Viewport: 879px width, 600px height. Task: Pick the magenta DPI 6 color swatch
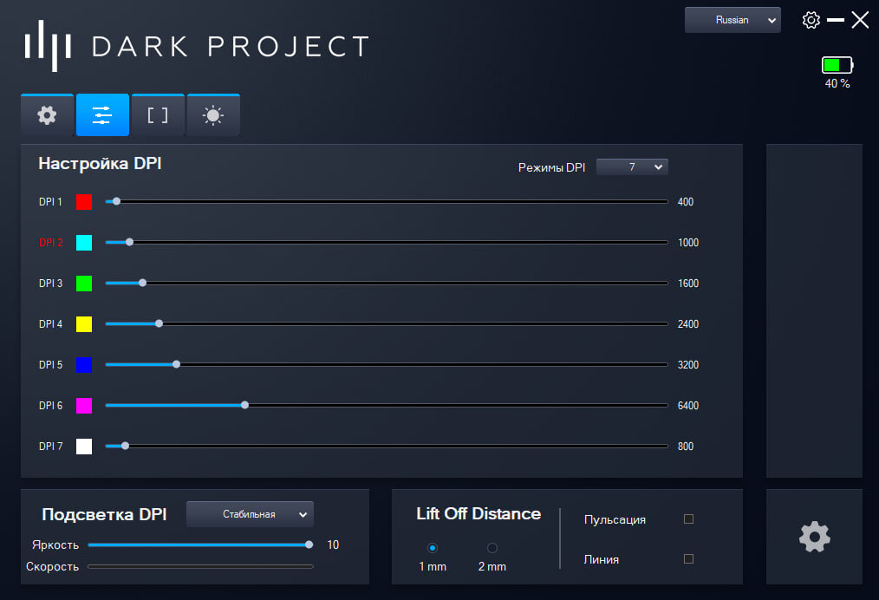[x=84, y=406]
